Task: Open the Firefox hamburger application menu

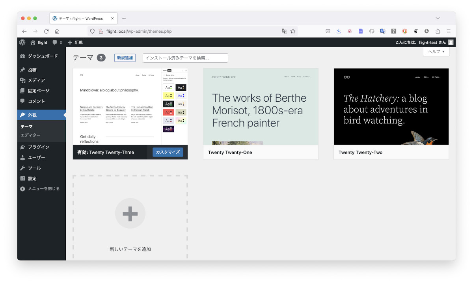Action: click(449, 31)
